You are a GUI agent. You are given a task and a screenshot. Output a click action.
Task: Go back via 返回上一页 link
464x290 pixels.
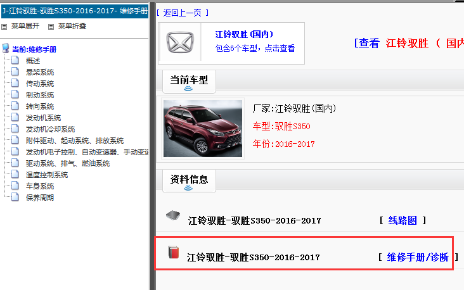tap(183, 13)
